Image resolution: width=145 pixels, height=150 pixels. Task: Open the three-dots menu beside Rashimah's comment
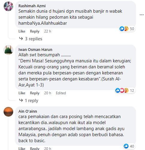tap(142, 15)
